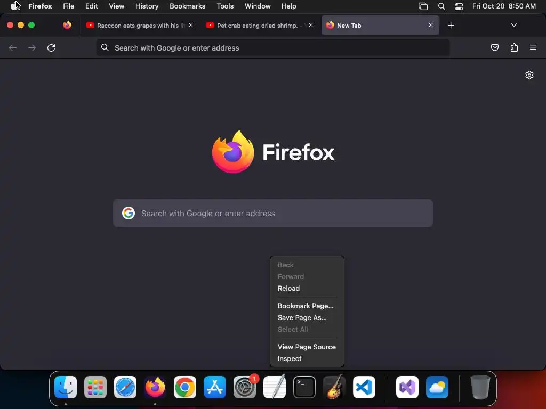
Task: Click the date and time in menu bar
Action: (x=504, y=6)
